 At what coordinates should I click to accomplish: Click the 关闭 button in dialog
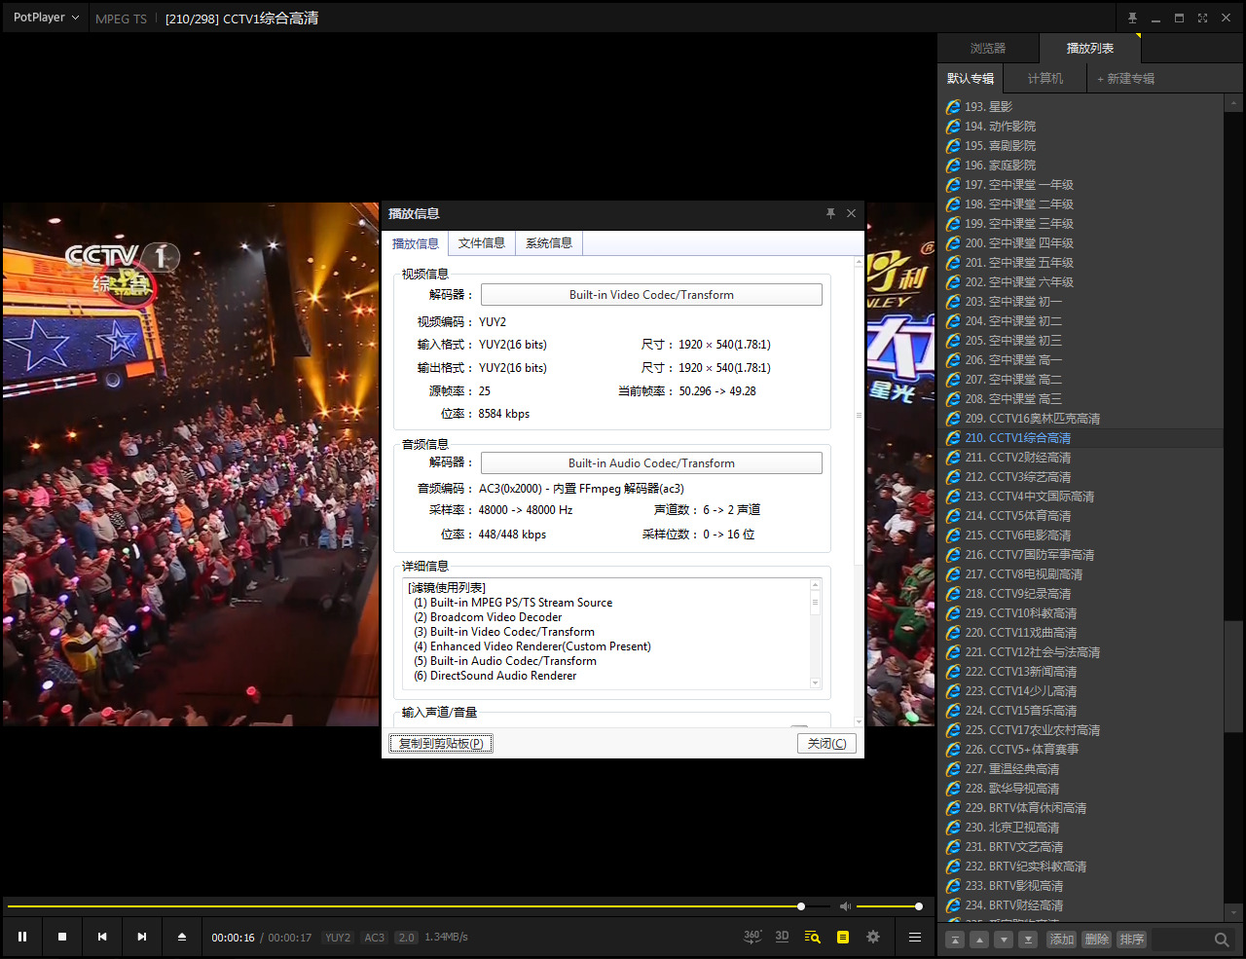pyautogui.click(x=827, y=744)
